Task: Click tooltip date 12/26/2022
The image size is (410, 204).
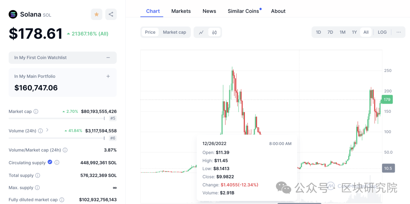Action: (214, 143)
